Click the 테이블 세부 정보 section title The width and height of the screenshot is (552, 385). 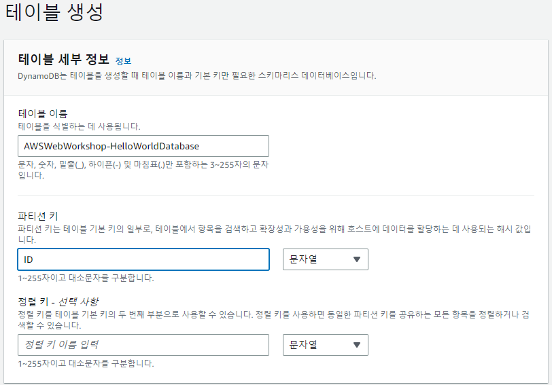[64, 59]
